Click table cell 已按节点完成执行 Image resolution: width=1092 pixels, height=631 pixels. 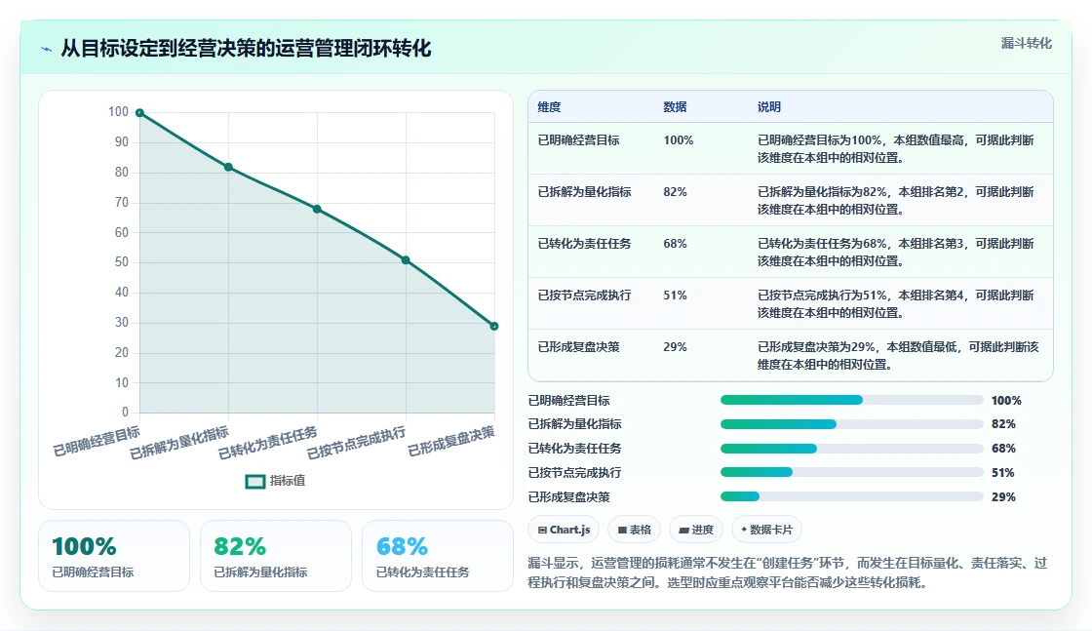tap(584, 295)
